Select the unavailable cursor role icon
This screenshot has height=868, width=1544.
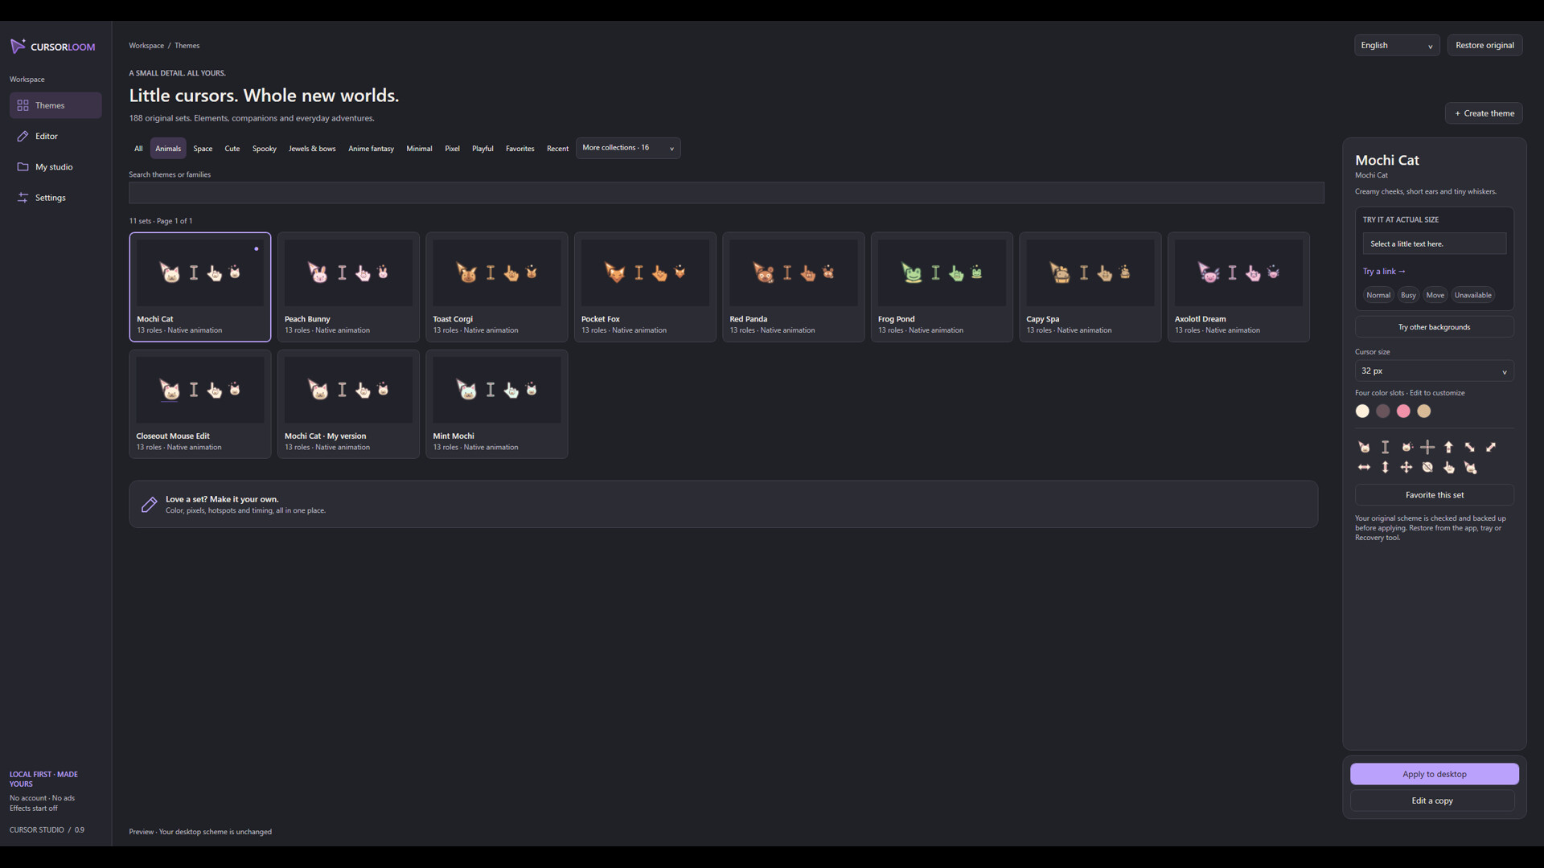[1427, 467]
